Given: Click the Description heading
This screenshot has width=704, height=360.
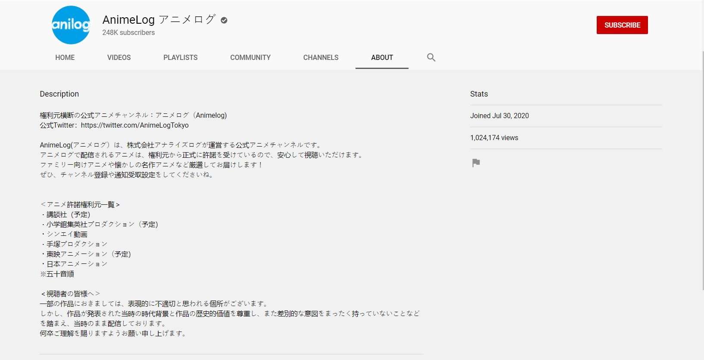Looking at the screenshot, I should 59,94.
